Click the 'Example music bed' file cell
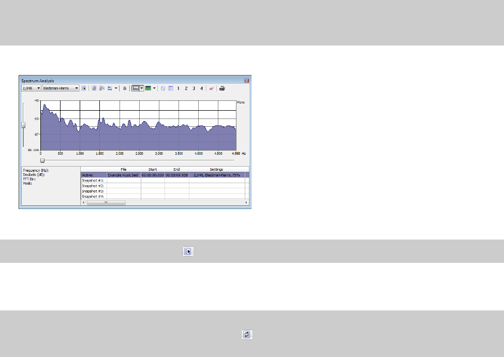Viewport: 504px width, 357px height. (x=124, y=175)
